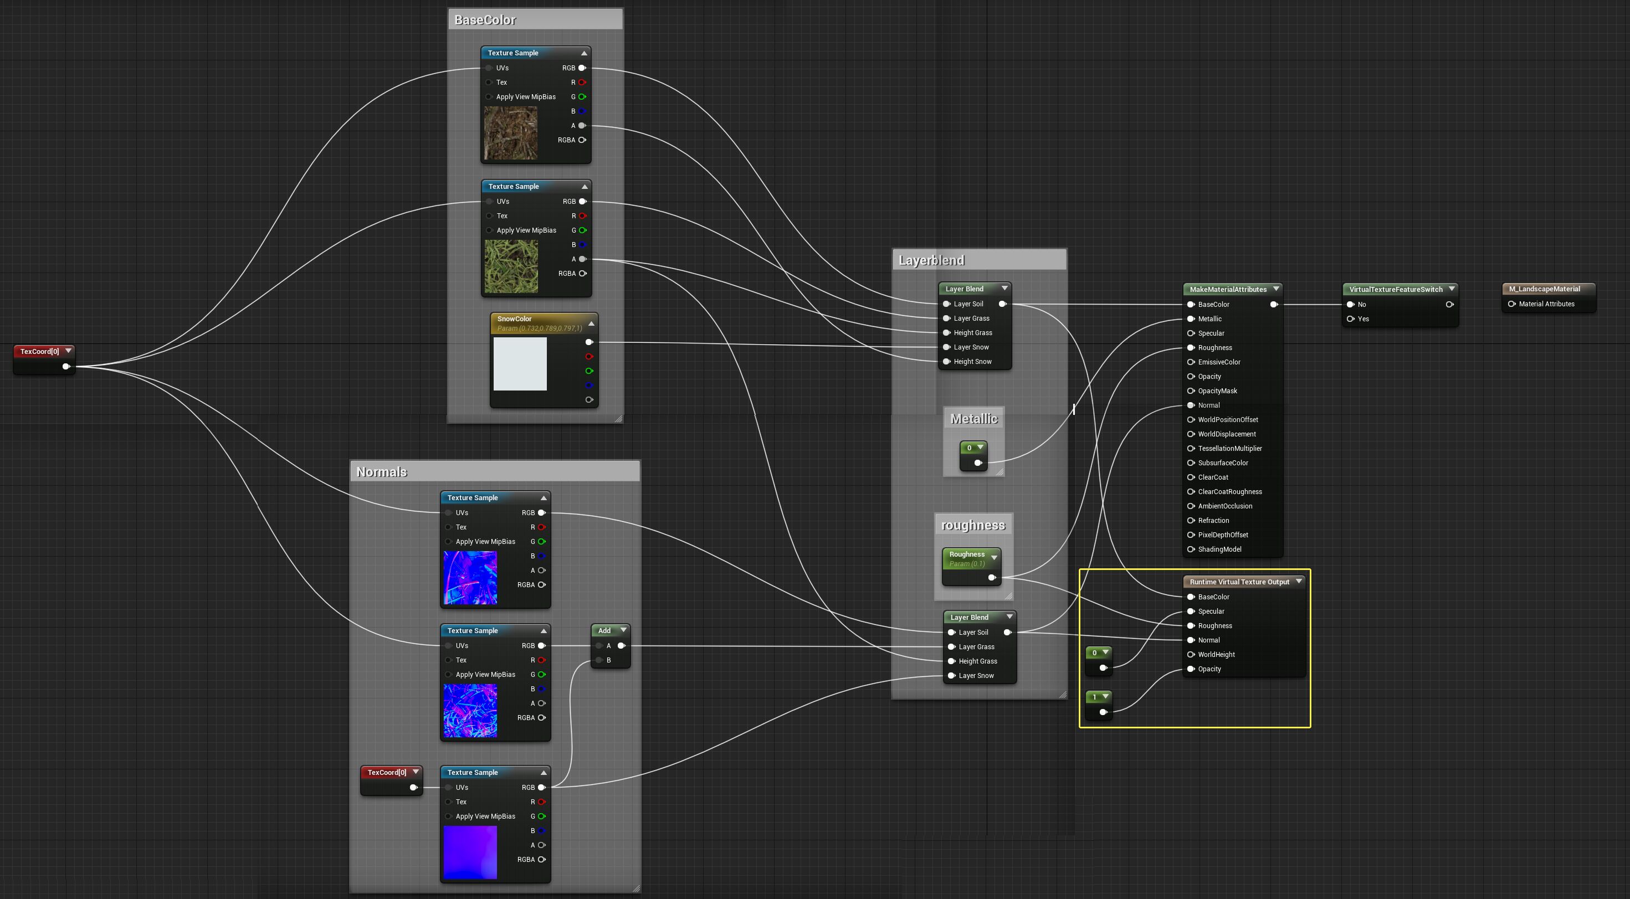Click the first Texture Sample green G output pin

[x=582, y=97]
